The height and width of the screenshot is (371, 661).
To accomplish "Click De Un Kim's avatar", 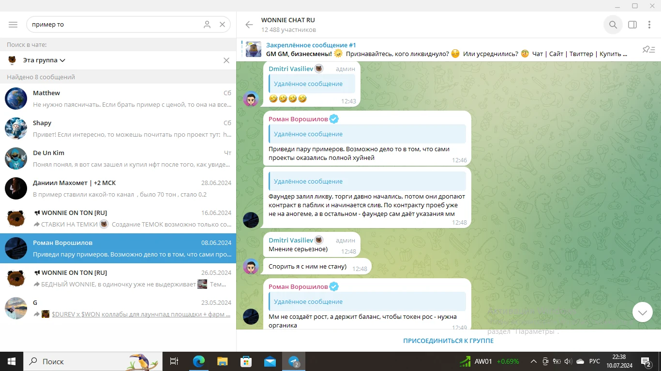I will pos(16,158).
